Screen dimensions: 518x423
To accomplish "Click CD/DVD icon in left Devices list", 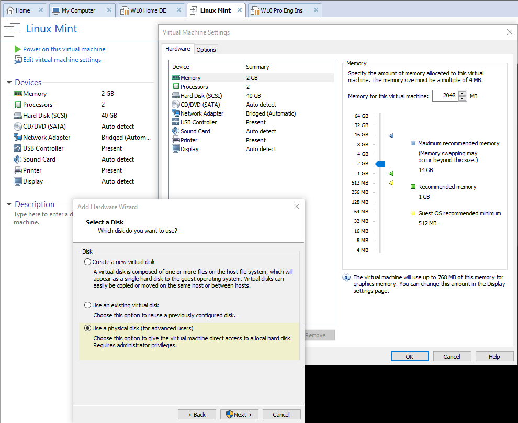I will (17, 127).
